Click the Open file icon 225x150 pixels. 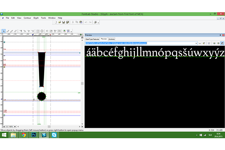pos(60,22)
